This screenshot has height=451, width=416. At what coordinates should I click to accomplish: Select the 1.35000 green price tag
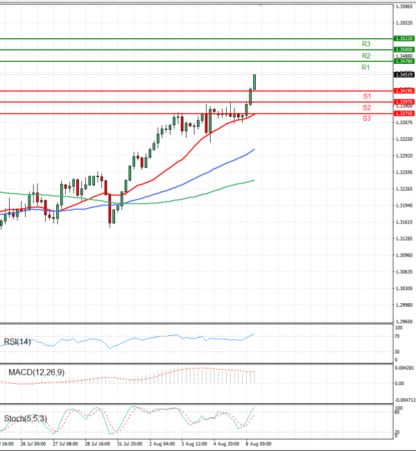pyautogui.click(x=404, y=50)
